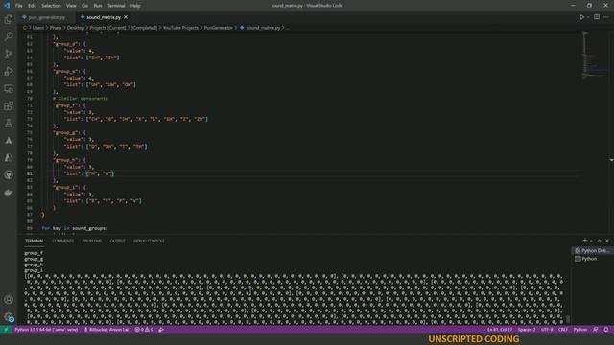Maximize the terminal panel with chevron up

pos(599,241)
